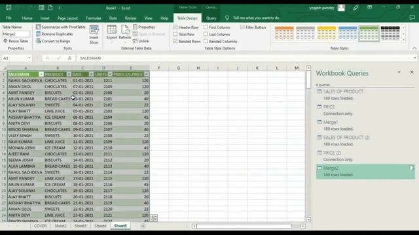Click vertical scrollbar down arrow

coord(308,220)
